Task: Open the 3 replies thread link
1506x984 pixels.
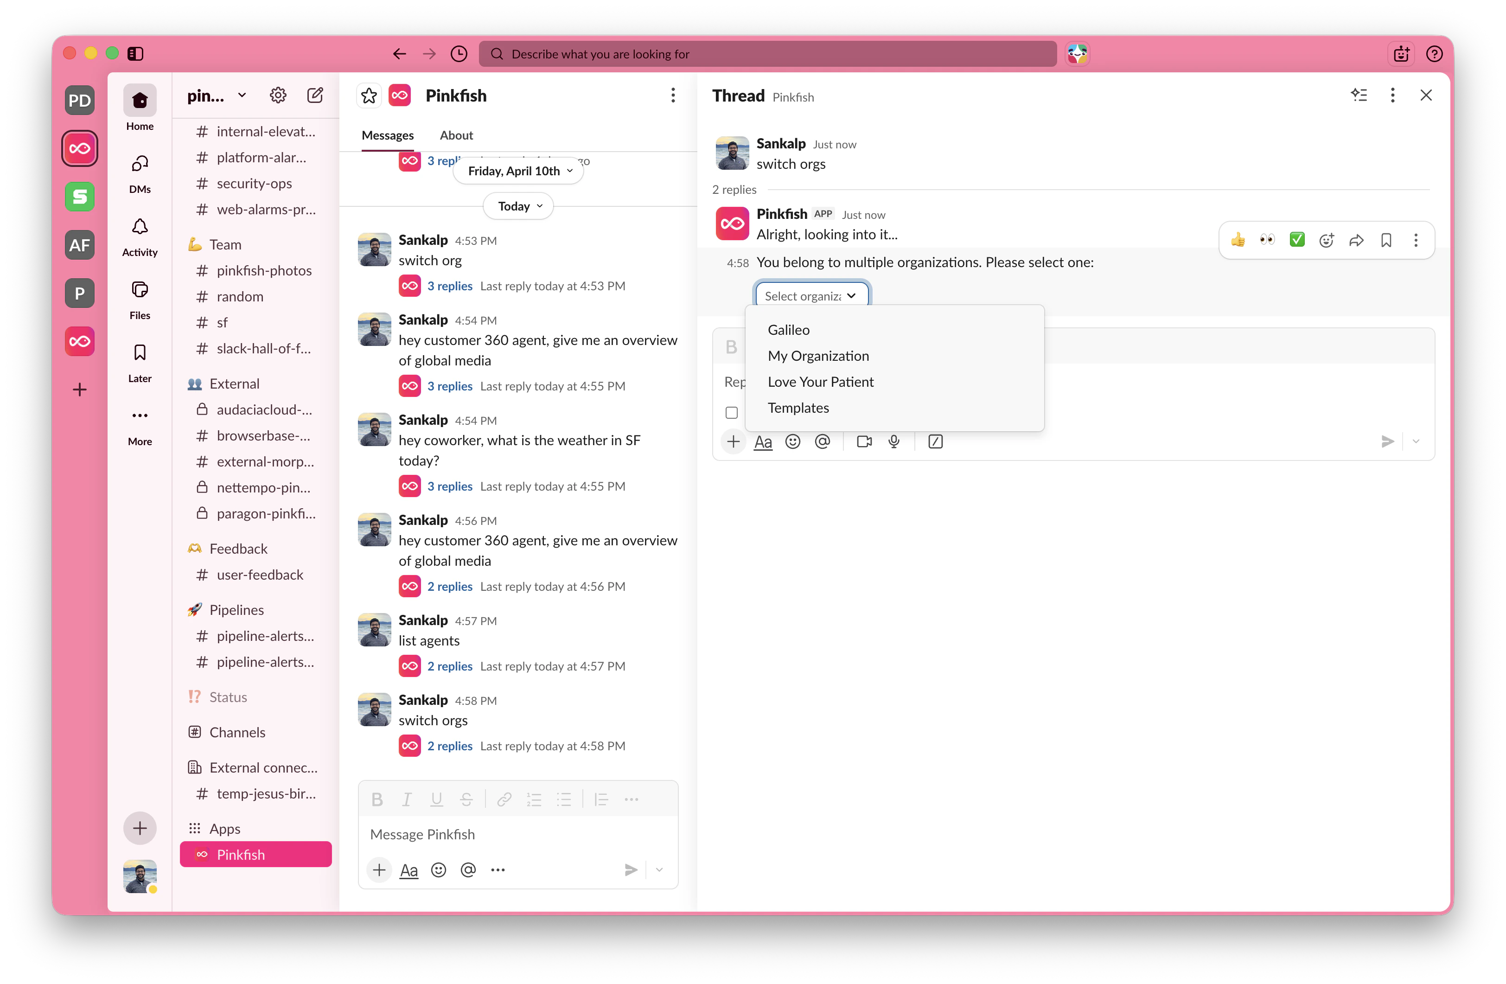Action: tap(450, 285)
